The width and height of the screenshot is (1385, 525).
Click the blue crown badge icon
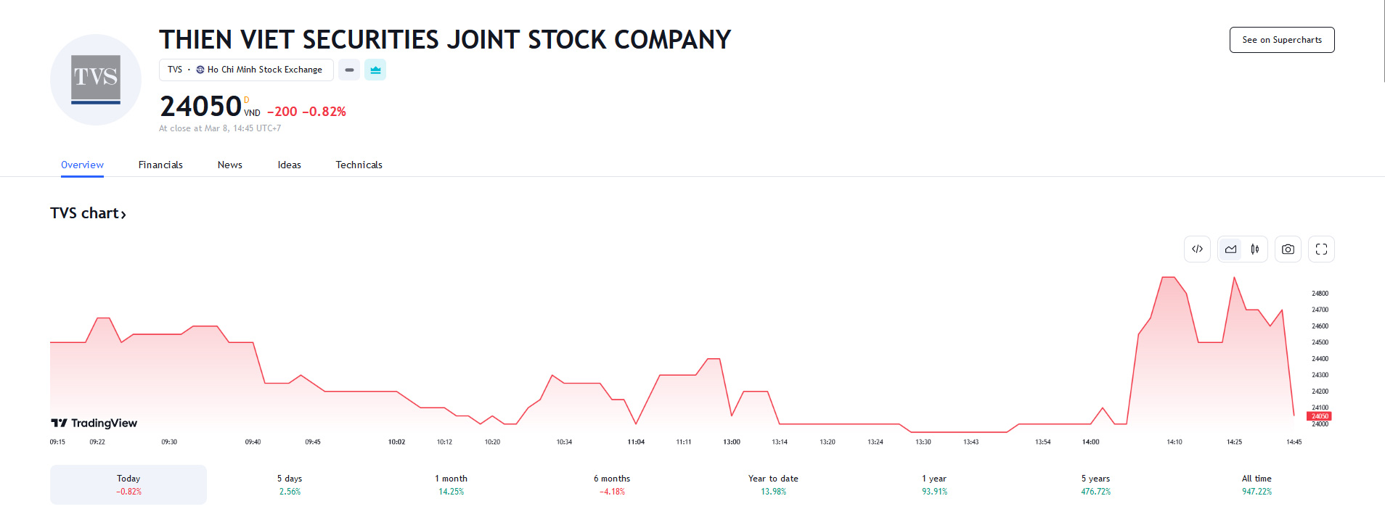pyautogui.click(x=375, y=70)
